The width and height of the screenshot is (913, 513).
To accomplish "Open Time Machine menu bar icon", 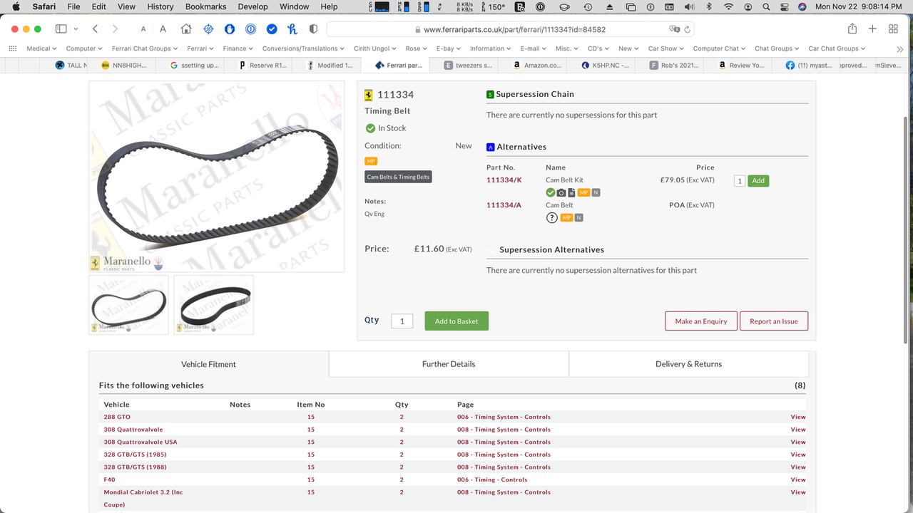I will pos(588,6).
